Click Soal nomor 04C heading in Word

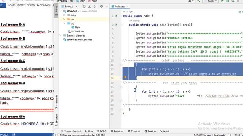click(13, 61)
